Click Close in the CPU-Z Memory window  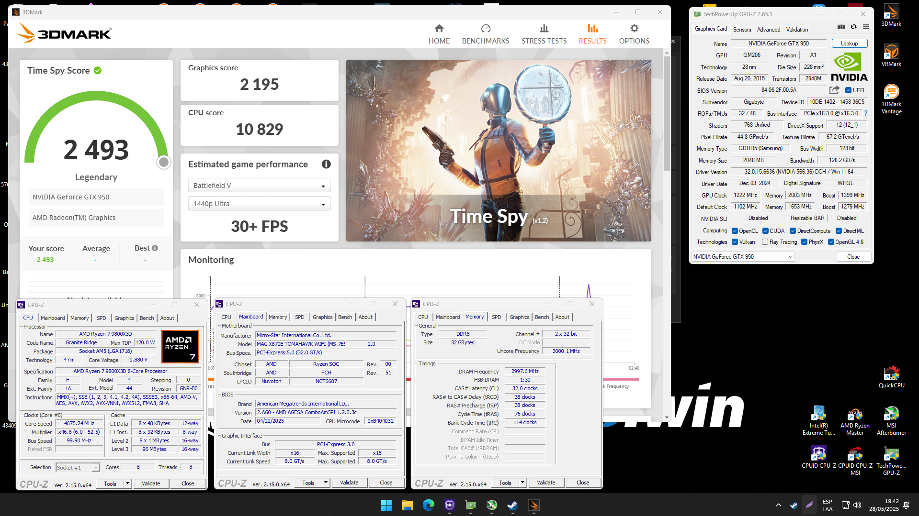583,483
